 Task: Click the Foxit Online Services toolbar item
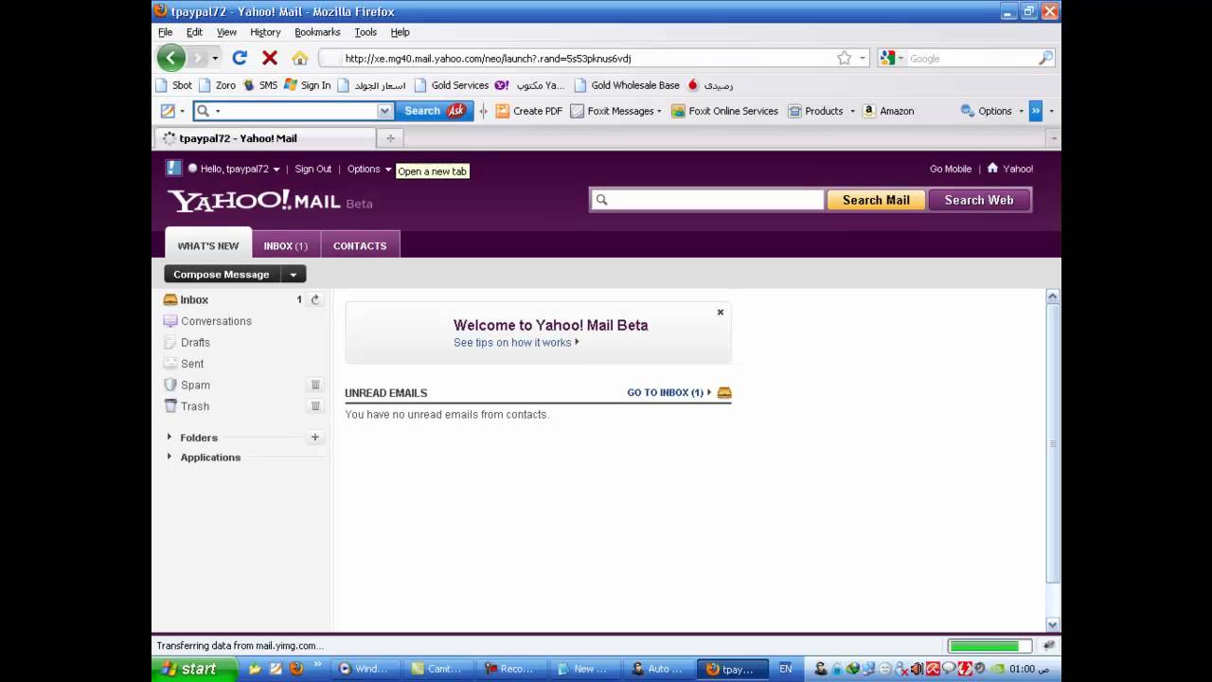[x=724, y=111]
